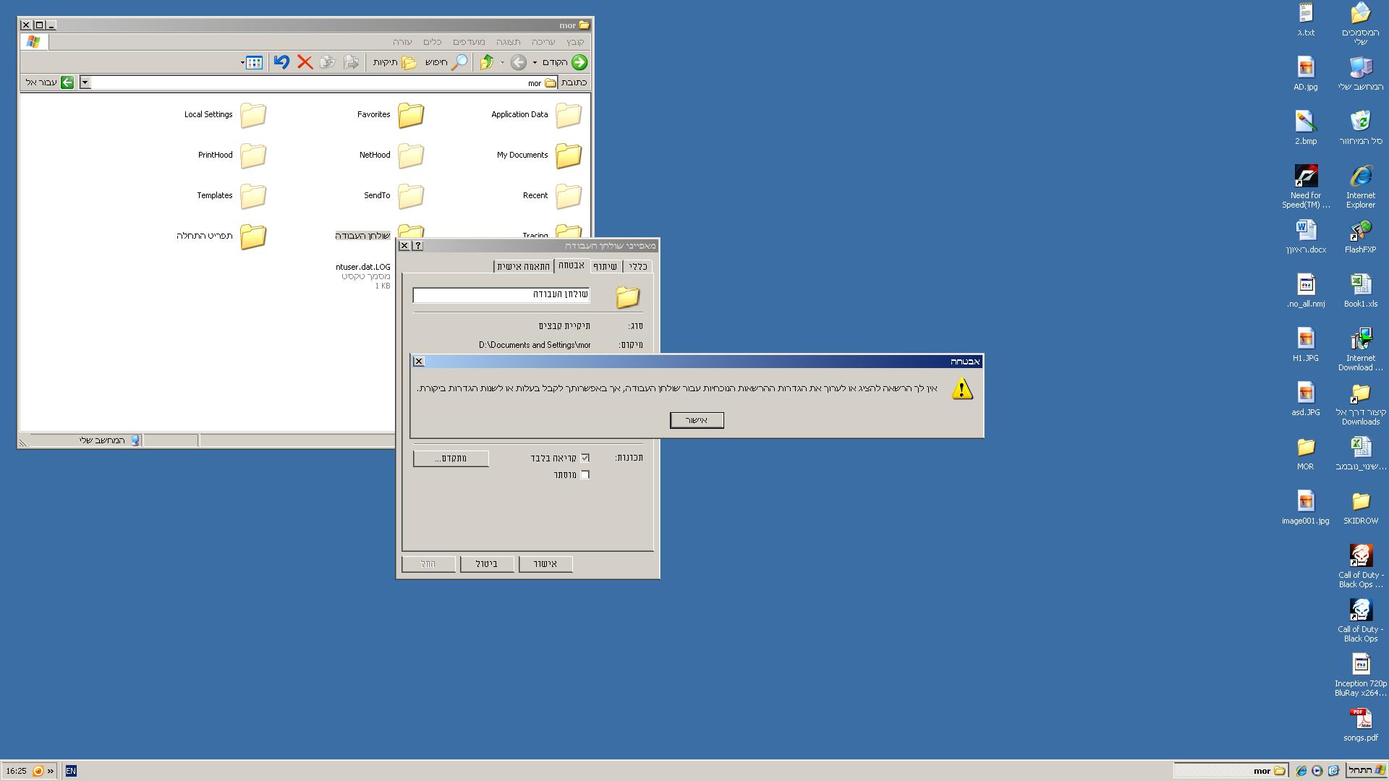Select the Templates folder
The image size is (1389, 781).
coord(231,195)
